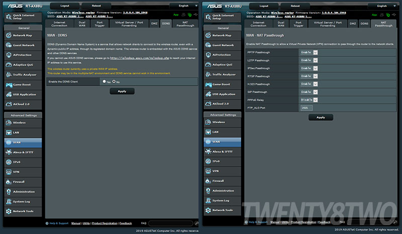402x234 pixels.
Task: Open the Feedback link in left window footer
Action: [x=126, y=223]
